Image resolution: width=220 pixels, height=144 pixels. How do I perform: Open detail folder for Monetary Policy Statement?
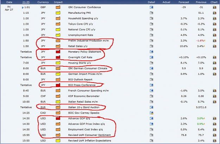click(x=151, y=52)
